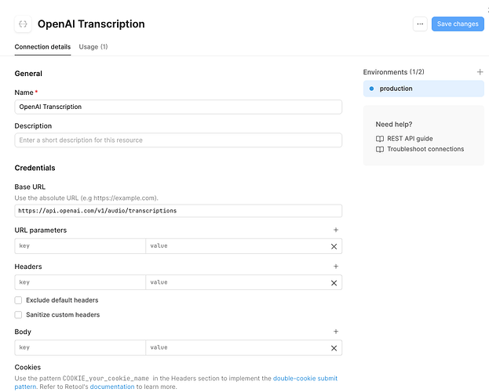Focus the Base URL text field
Image resolution: width=489 pixels, height=392 pixels.
point(178,211)
